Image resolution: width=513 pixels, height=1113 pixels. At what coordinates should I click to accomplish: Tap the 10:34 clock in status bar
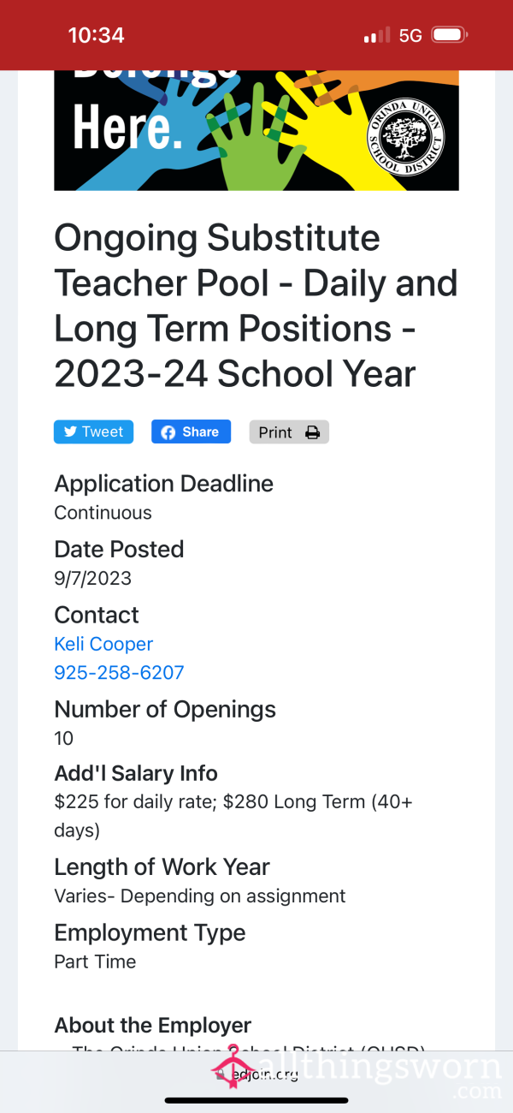click(96, 35)
